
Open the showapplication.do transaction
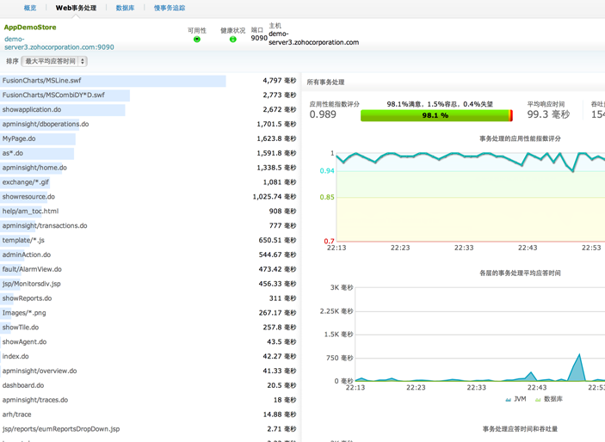tap(32, 110)
